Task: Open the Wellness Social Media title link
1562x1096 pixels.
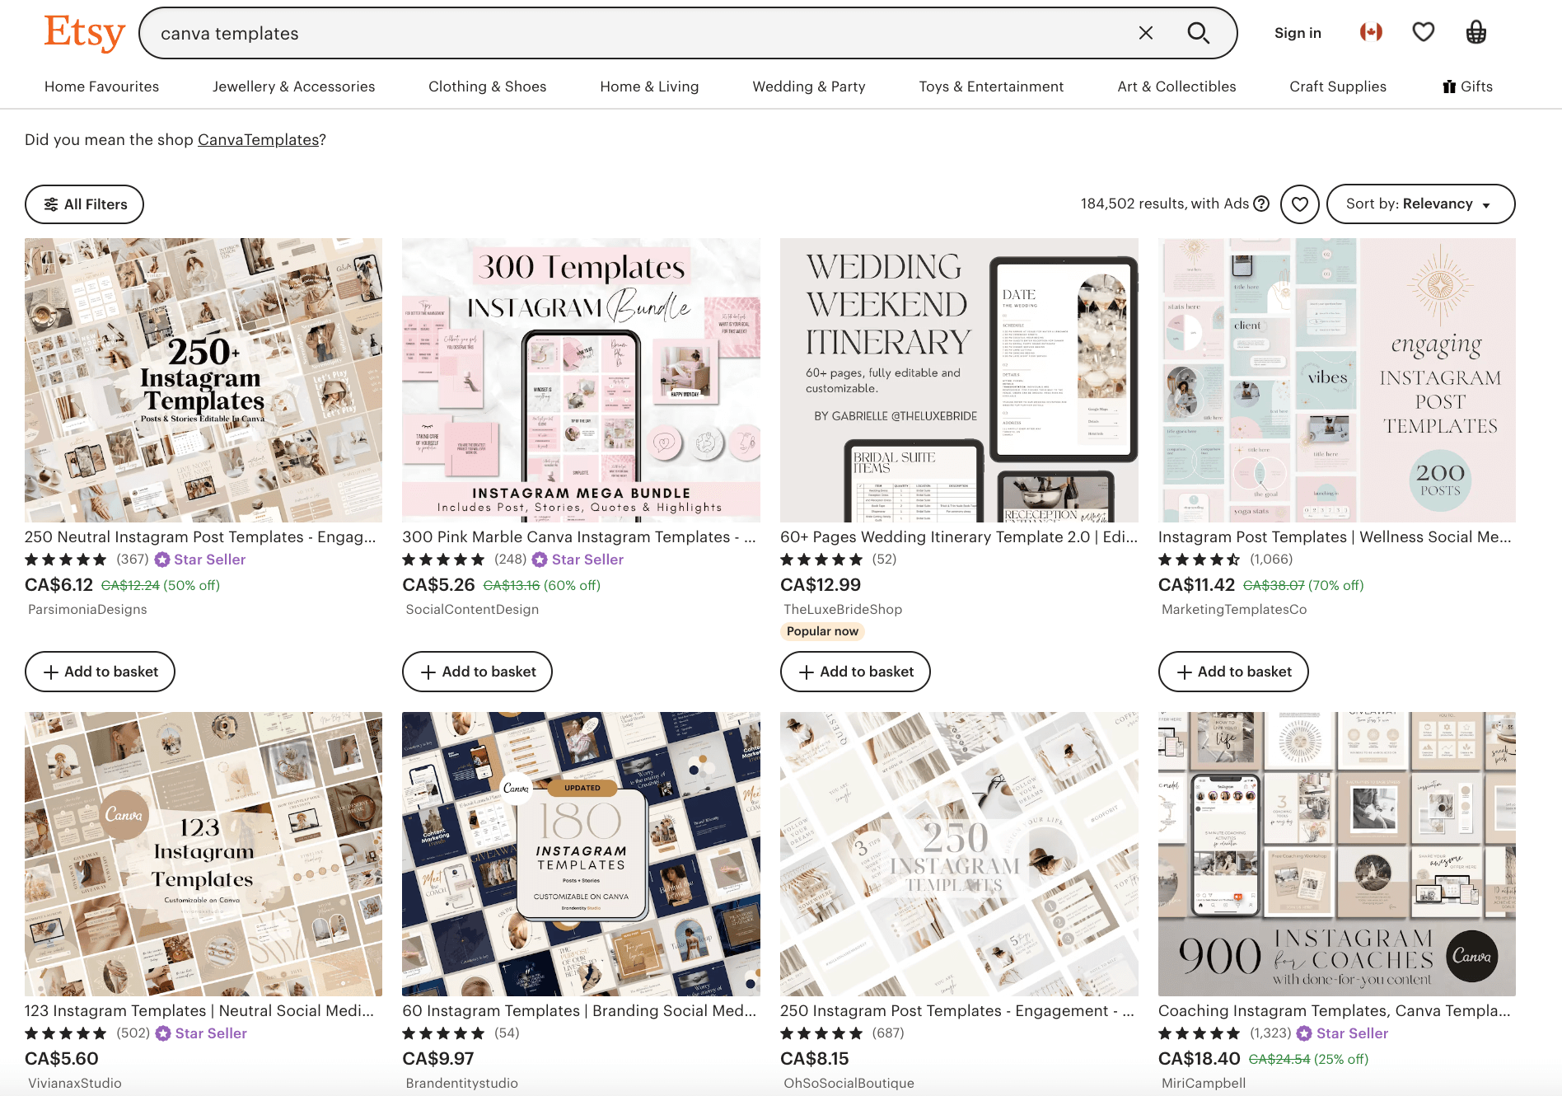Action: click(1335, 537)
